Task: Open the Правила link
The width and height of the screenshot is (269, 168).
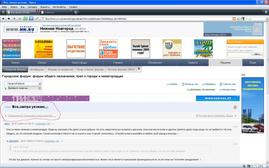Action: (210, 84)
